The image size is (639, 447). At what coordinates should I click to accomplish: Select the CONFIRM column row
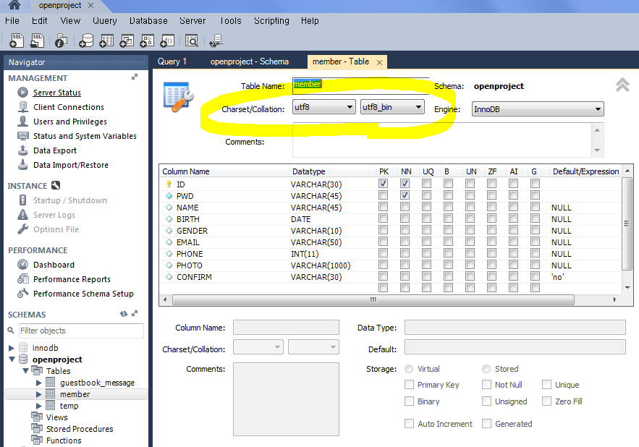click(x=390, y=277)
